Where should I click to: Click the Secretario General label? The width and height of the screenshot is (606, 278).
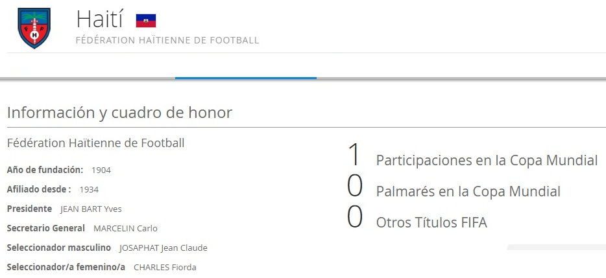(x=45, y=228)
